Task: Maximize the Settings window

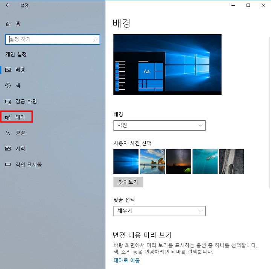Action: [248, 6]
